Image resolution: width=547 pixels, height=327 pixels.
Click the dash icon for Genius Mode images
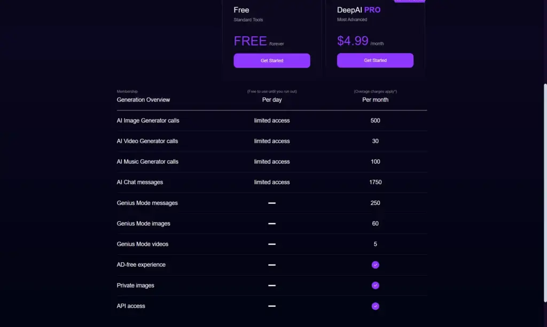coord(272,223)
